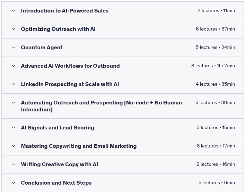Viewport: 246px width, 195px height.
Task: Expand the Introduction to AI-Powered Sales chevron
Action: pyautogui.click(x=14, y=11)
